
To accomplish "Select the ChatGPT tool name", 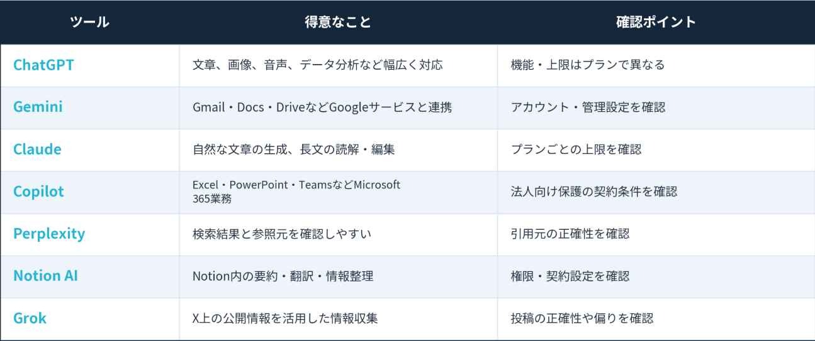I will point(43,65).
